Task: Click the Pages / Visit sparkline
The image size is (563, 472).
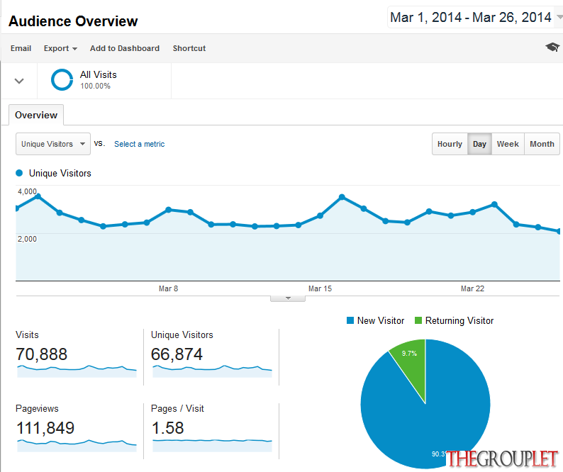Action: tap(212, 445)
